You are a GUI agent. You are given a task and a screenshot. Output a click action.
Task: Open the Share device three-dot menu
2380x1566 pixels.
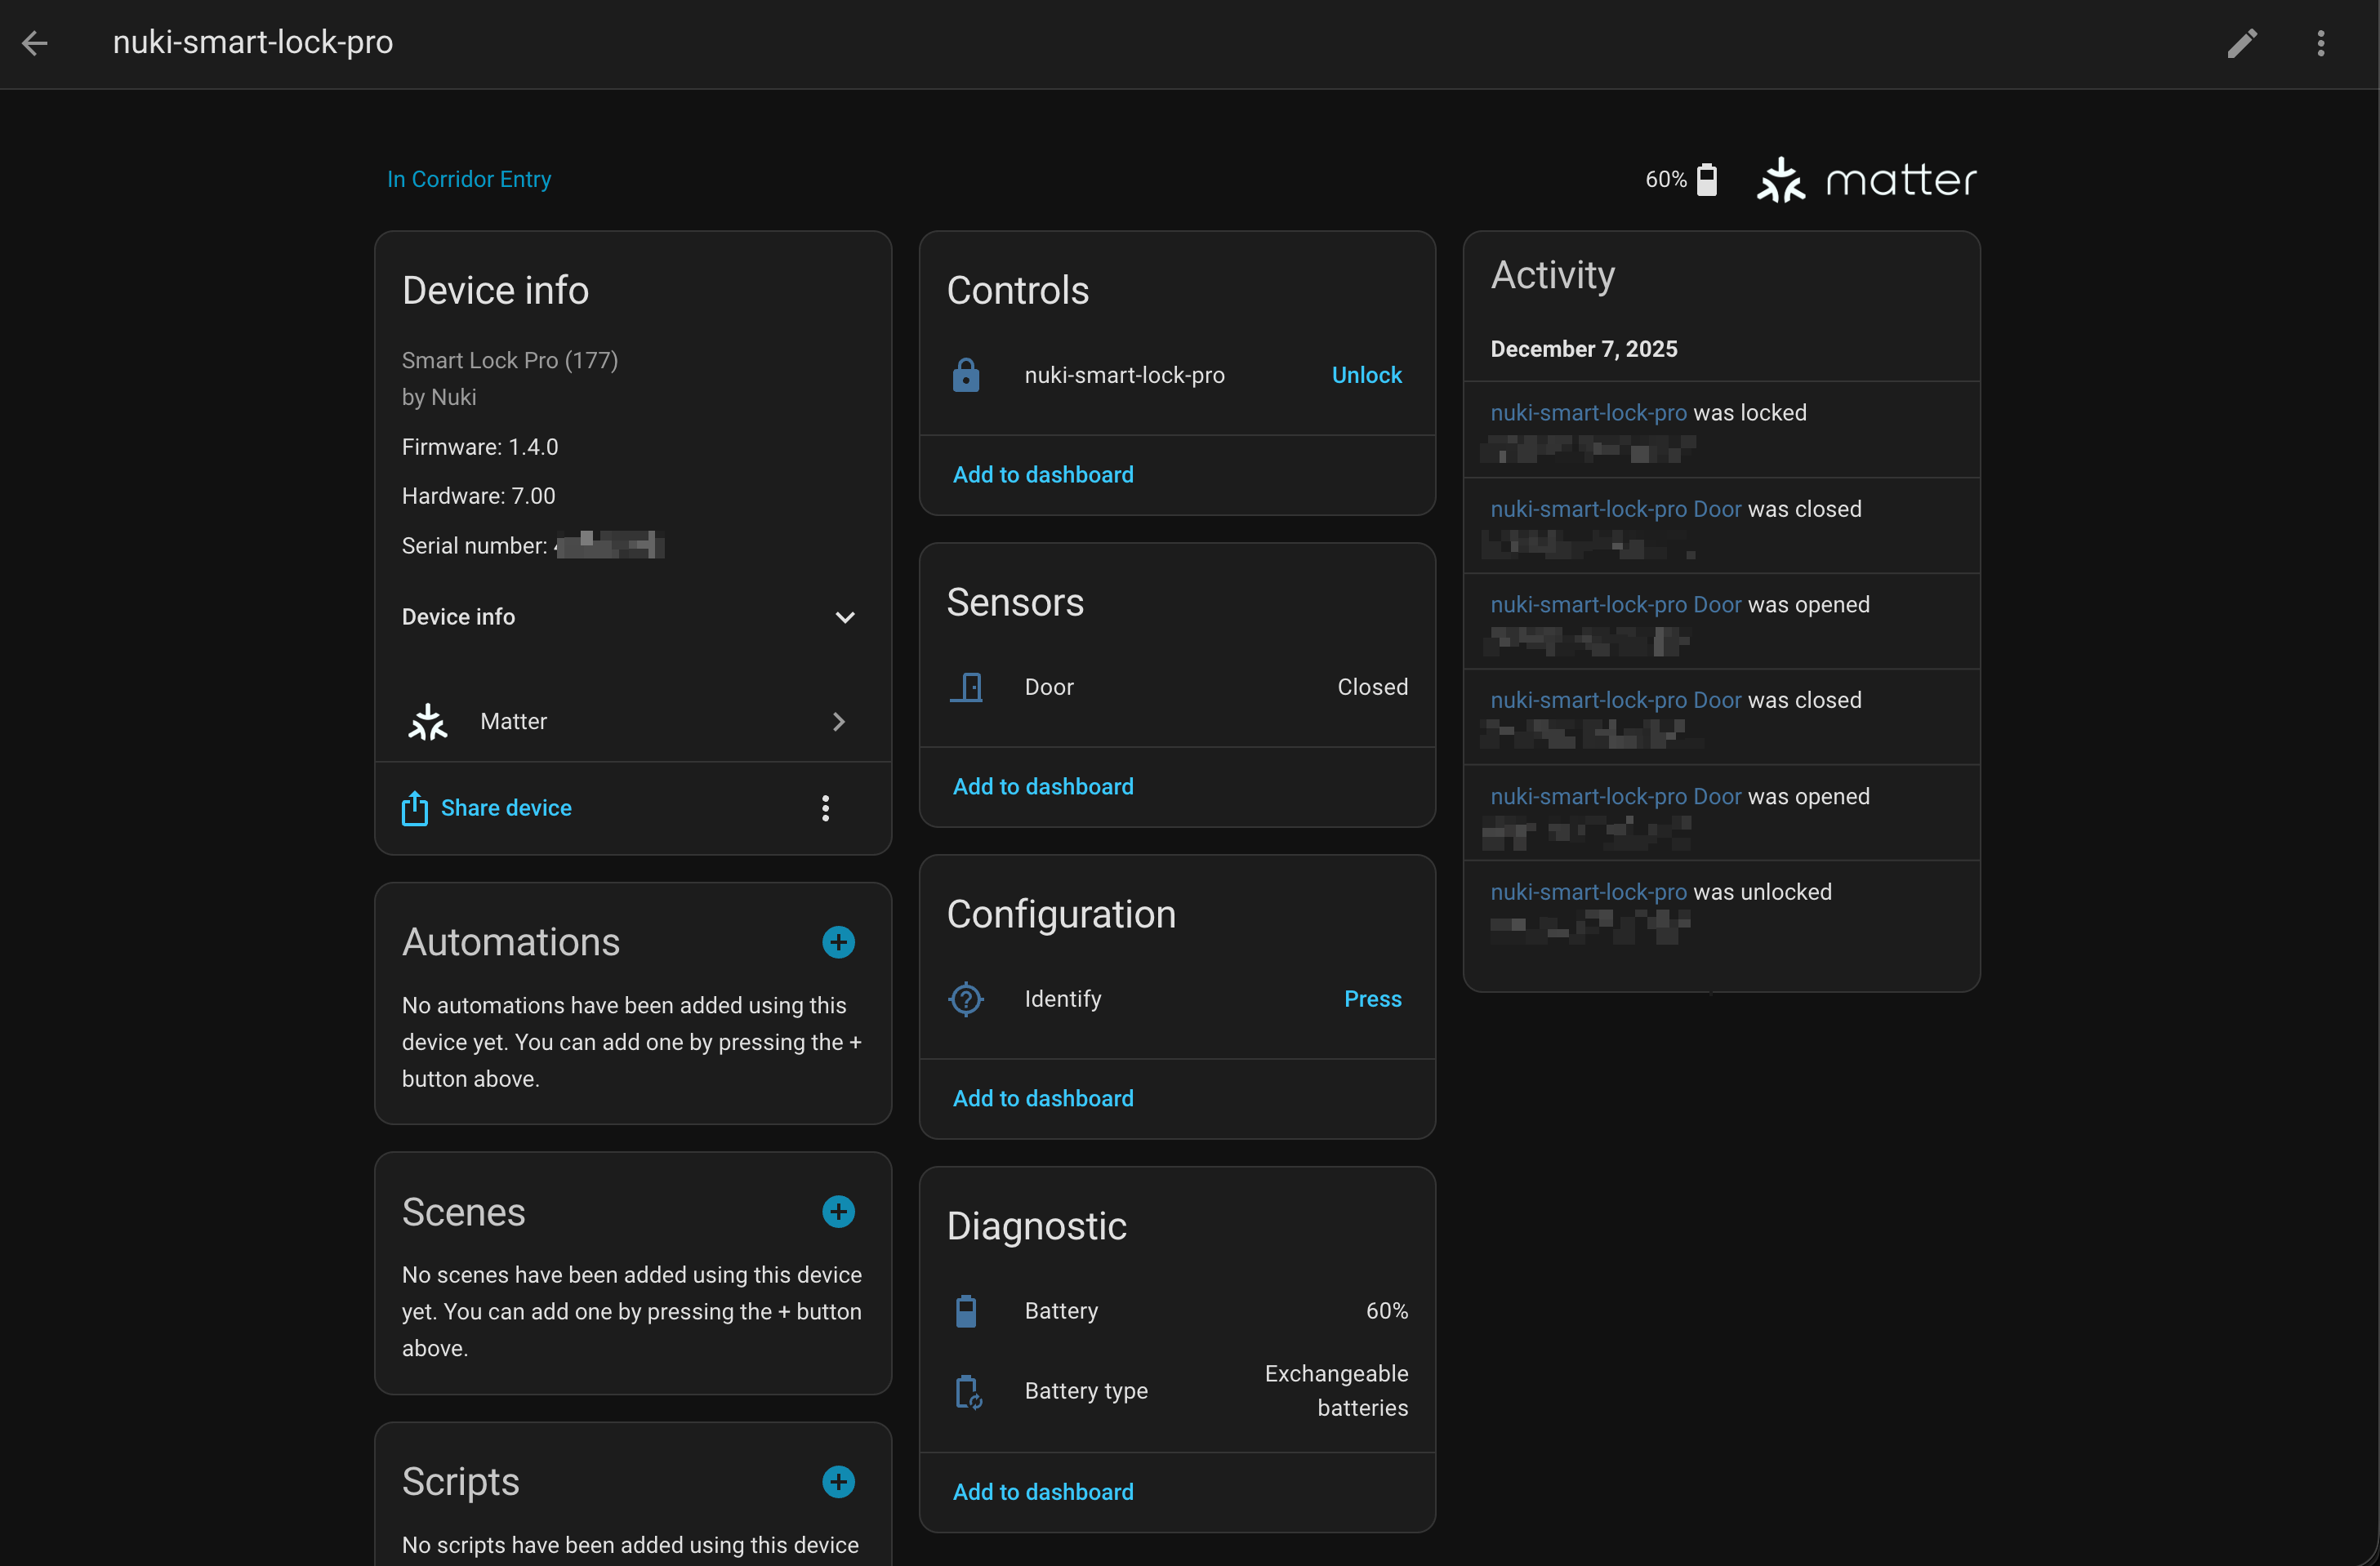pyautogui.click(x=825, y=807)
